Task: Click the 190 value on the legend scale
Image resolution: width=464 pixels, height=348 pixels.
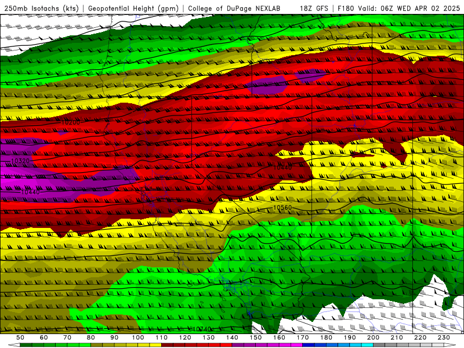Action: [x=350, y=338]
